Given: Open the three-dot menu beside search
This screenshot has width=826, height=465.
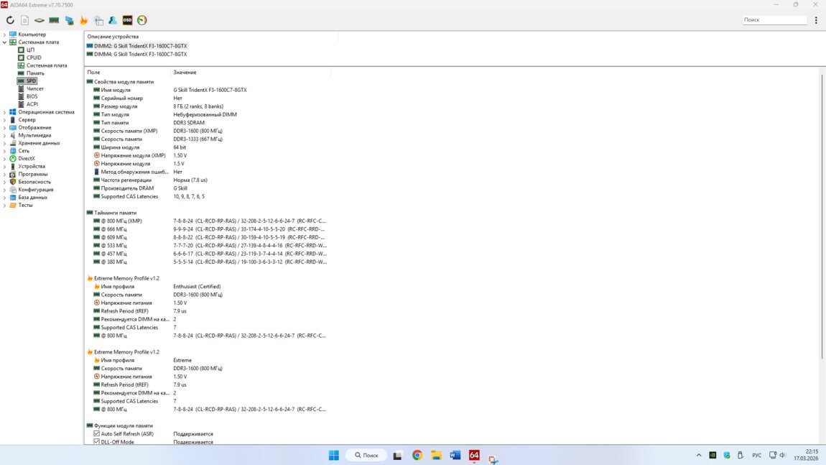Looking at the screenshot, I should [816, 20].
